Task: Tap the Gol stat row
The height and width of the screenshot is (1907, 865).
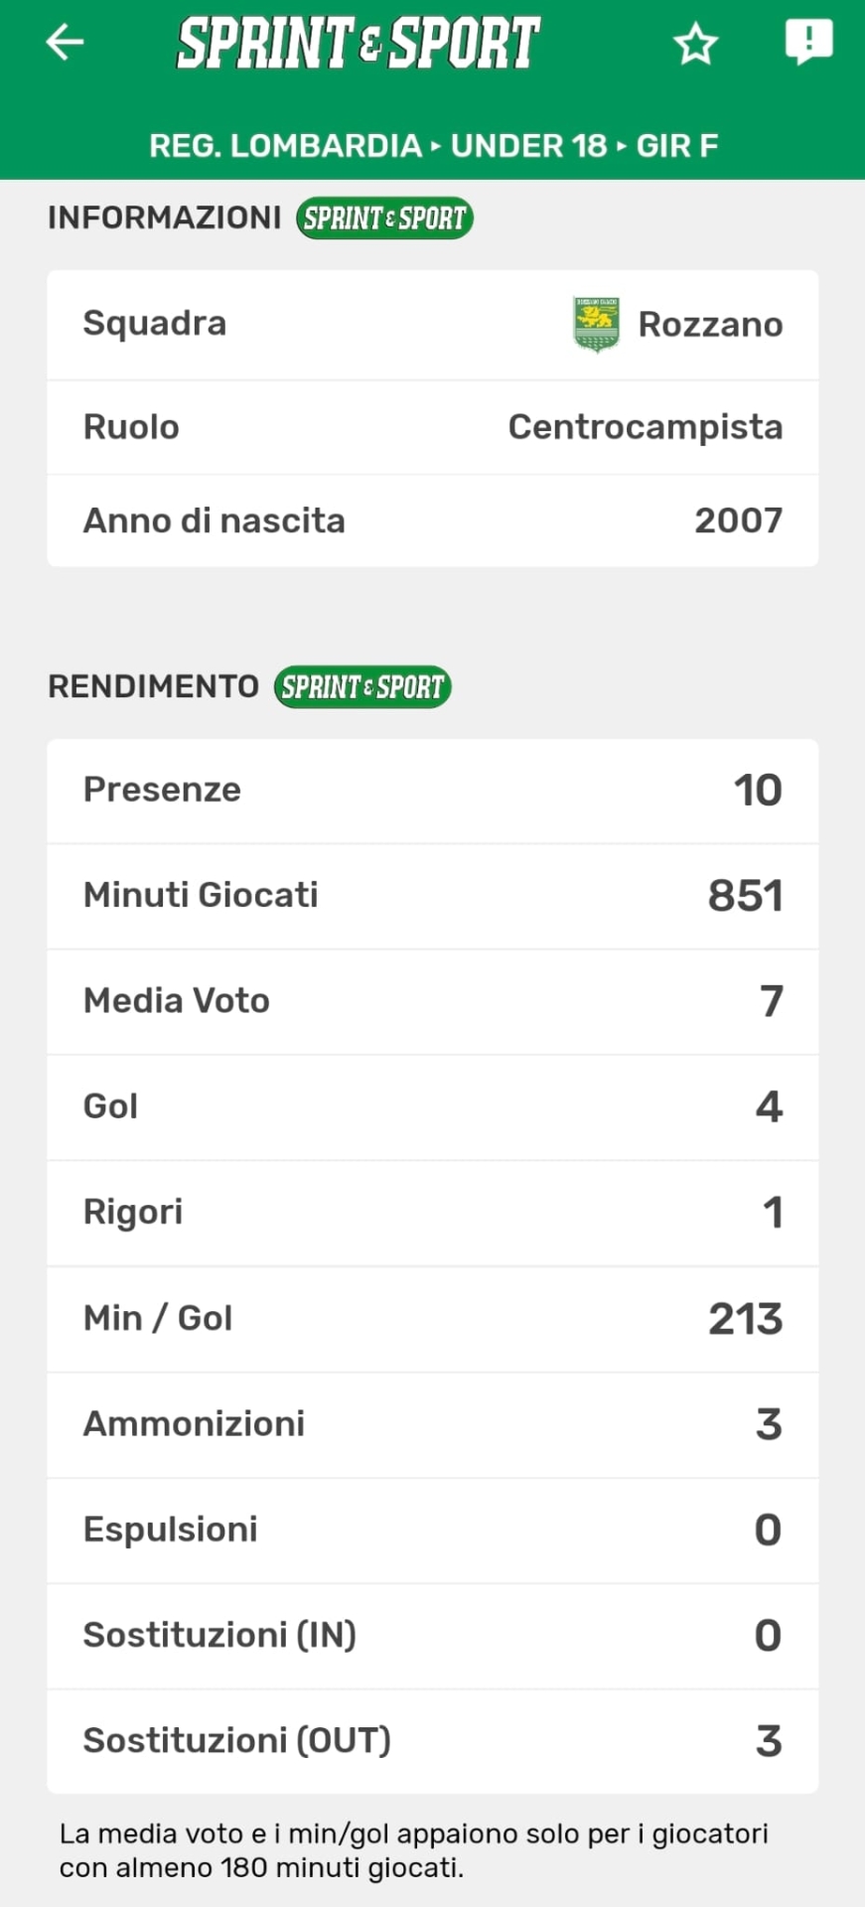Action: (x=433, y=1106)
